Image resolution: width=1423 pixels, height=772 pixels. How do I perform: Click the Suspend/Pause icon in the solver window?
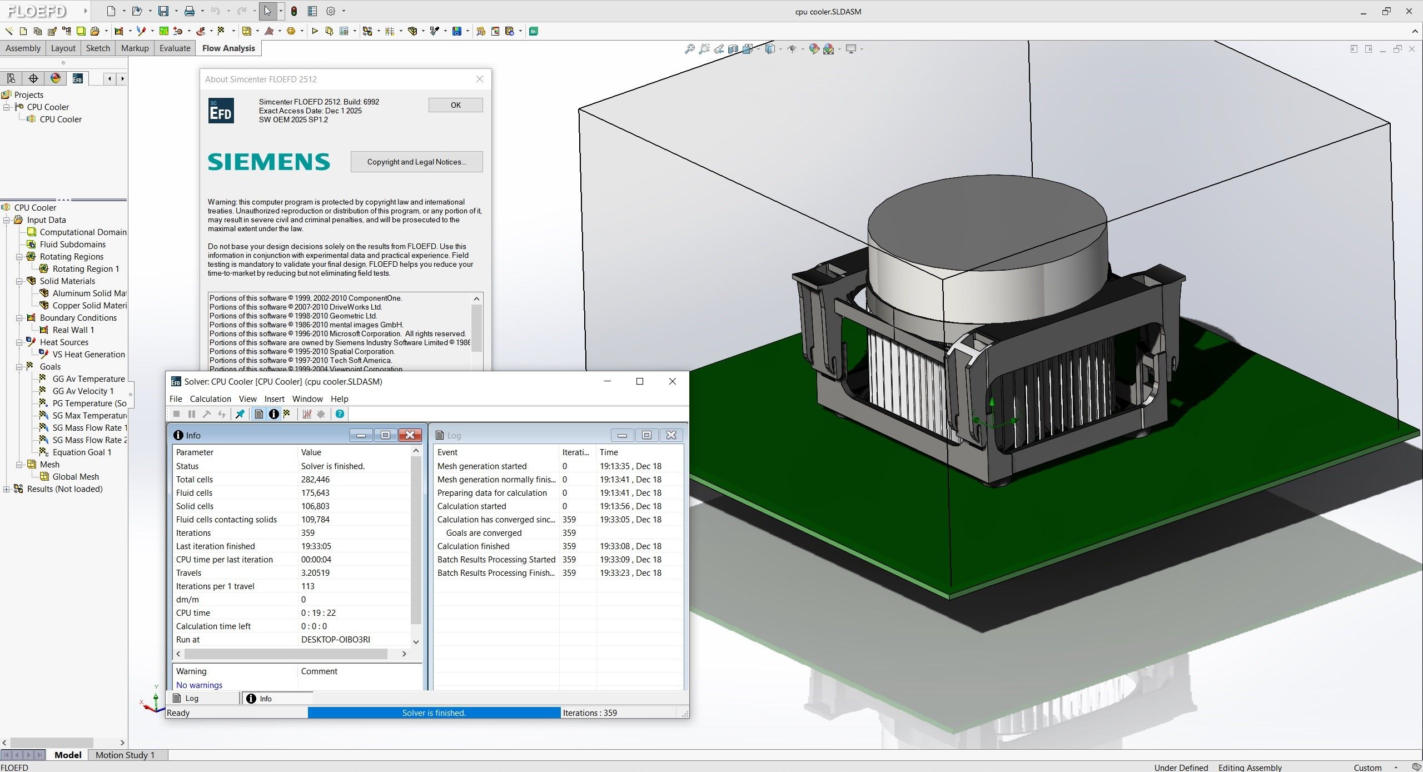[192, 414]
